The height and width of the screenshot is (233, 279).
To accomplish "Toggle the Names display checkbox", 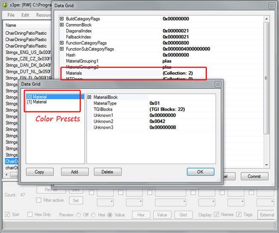I will coord(216,214).
